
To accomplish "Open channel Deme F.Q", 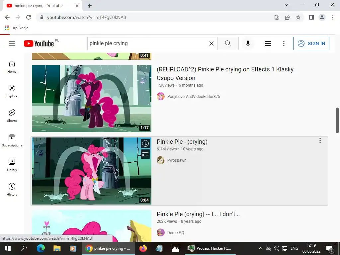I will [x=176, y=233].
